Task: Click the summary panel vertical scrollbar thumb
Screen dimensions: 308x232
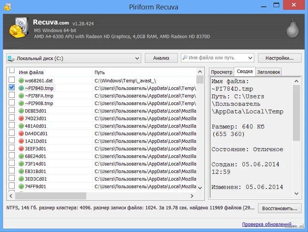Action: [x=296, y=113]
